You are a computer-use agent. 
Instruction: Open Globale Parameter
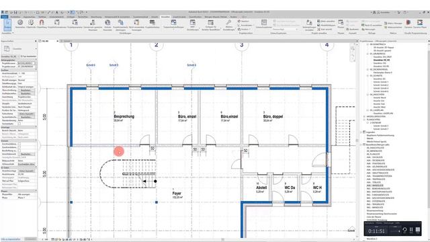tap(107, 25)
